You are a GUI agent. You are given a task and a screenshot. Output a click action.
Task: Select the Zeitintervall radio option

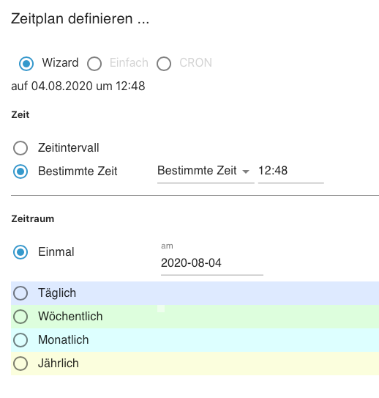click(x=20, y=148)
